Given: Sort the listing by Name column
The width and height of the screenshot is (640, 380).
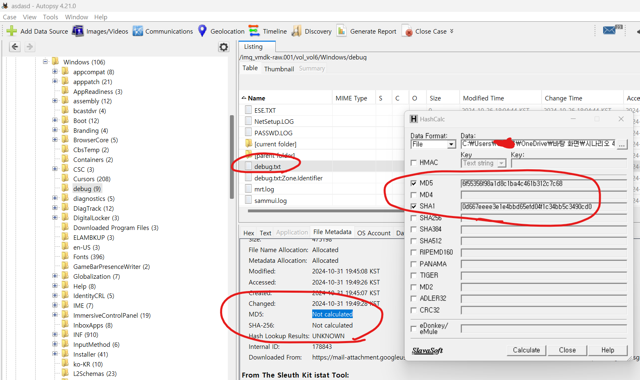Looking at the screenshot, I should click(286, 98).
